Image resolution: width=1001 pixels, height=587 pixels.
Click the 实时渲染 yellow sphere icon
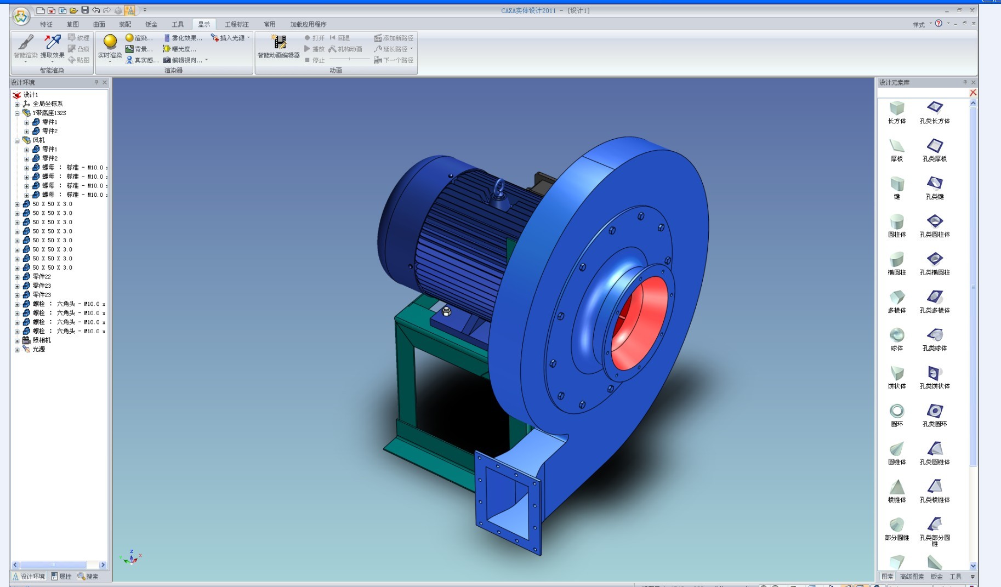pyautogui.click(x=110, y=43)
